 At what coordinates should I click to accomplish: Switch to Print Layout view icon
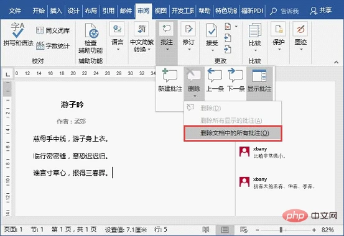tap(225, 230)
